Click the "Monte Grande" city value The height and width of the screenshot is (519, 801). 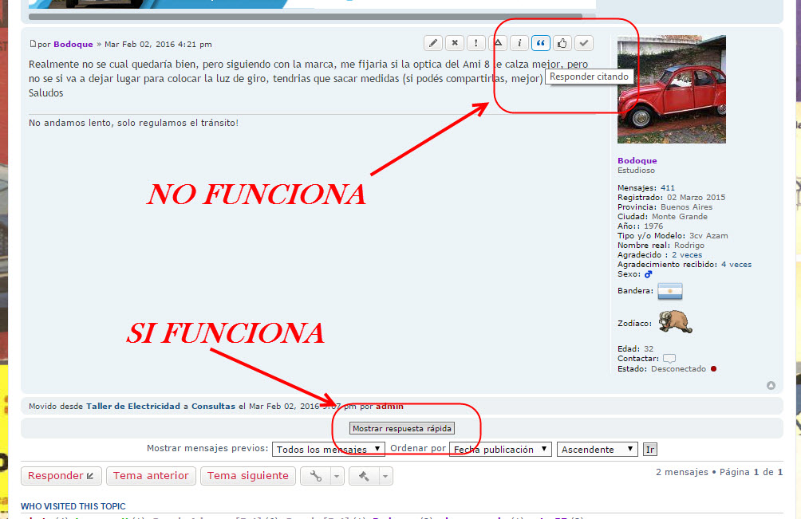(680, 216)
